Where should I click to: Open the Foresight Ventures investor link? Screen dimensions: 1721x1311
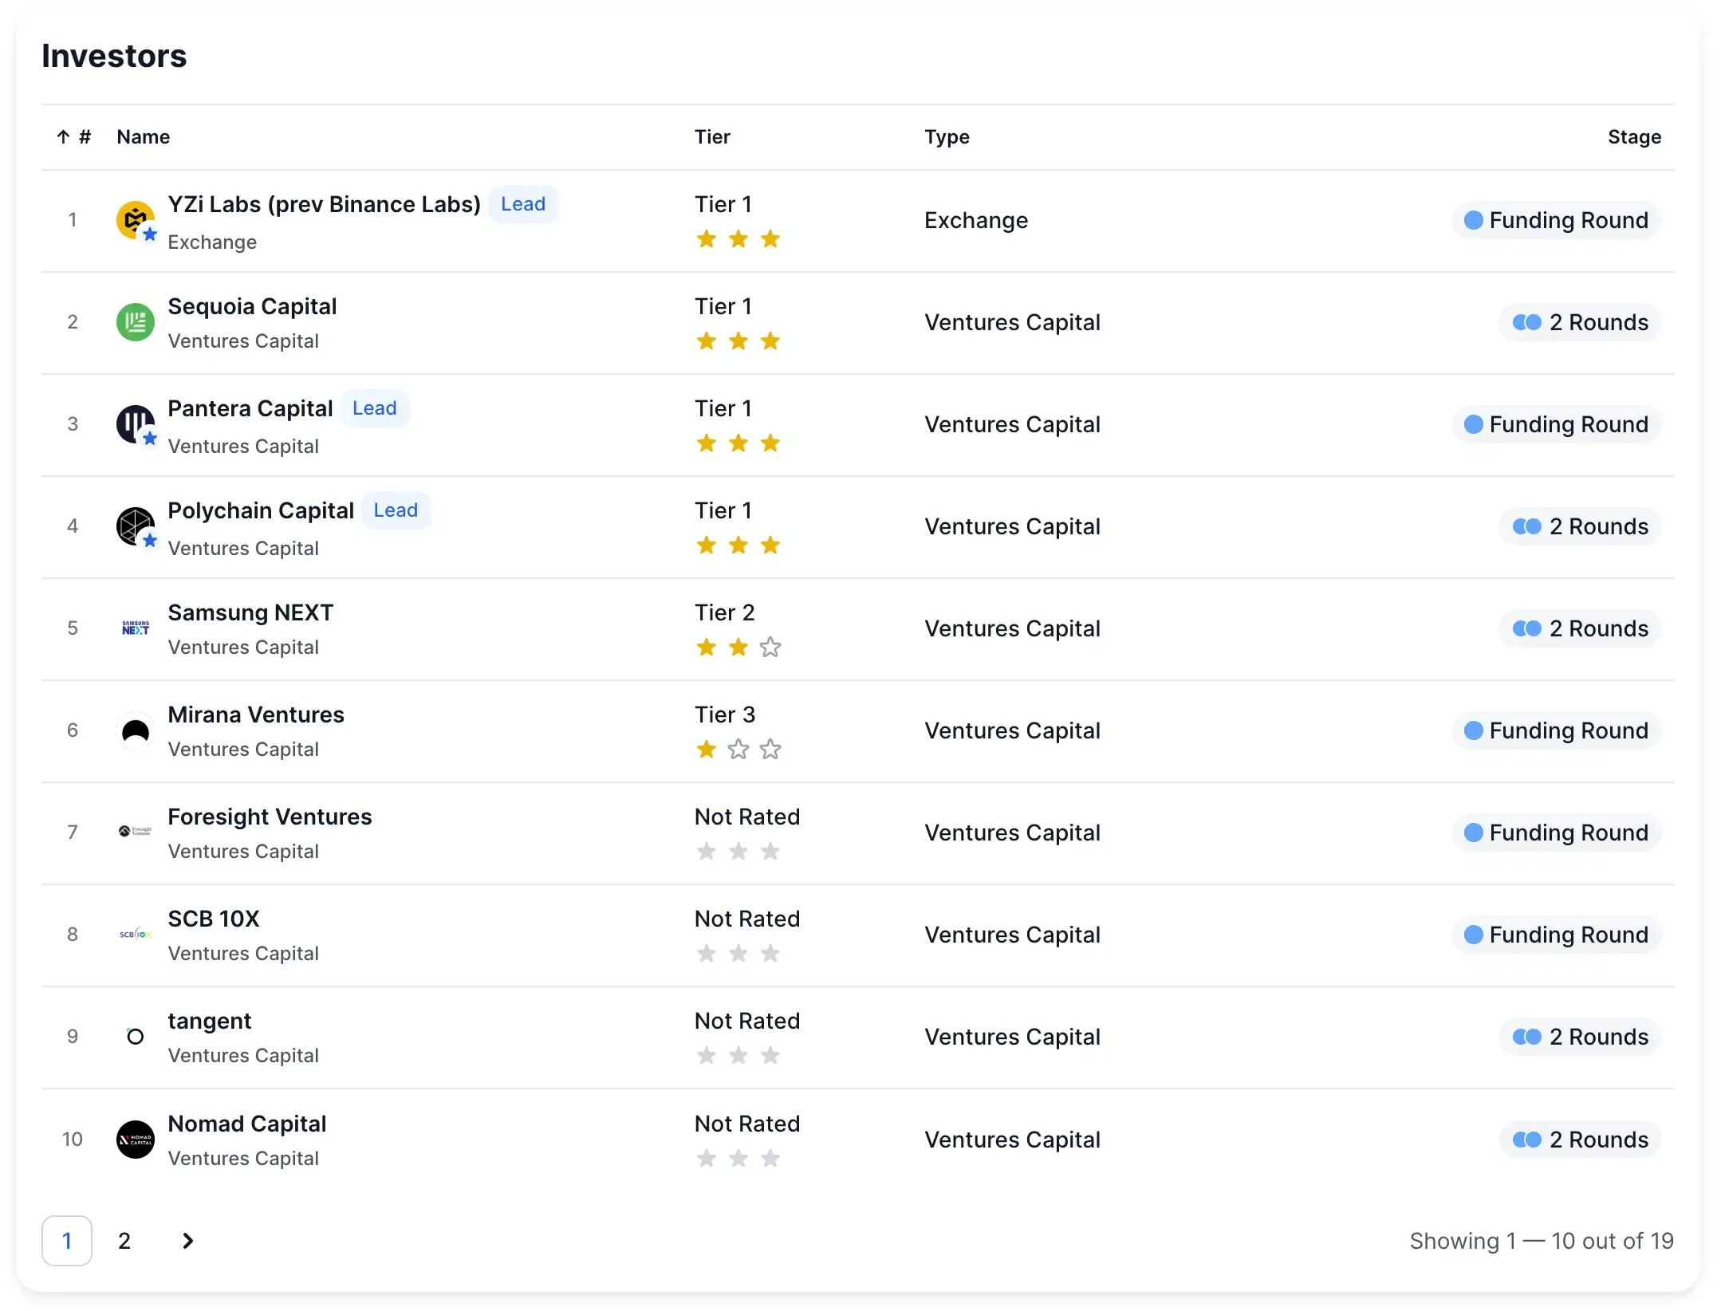click(x=270, y=817)
